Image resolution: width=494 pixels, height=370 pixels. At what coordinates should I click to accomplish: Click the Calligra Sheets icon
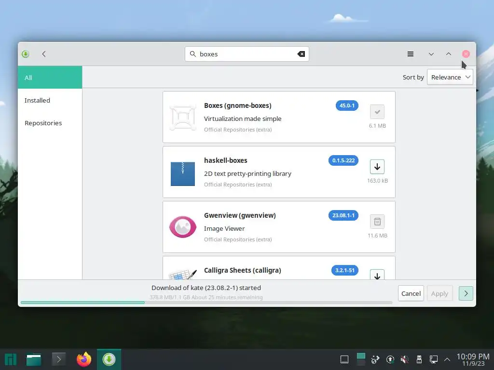click(183, 274)
